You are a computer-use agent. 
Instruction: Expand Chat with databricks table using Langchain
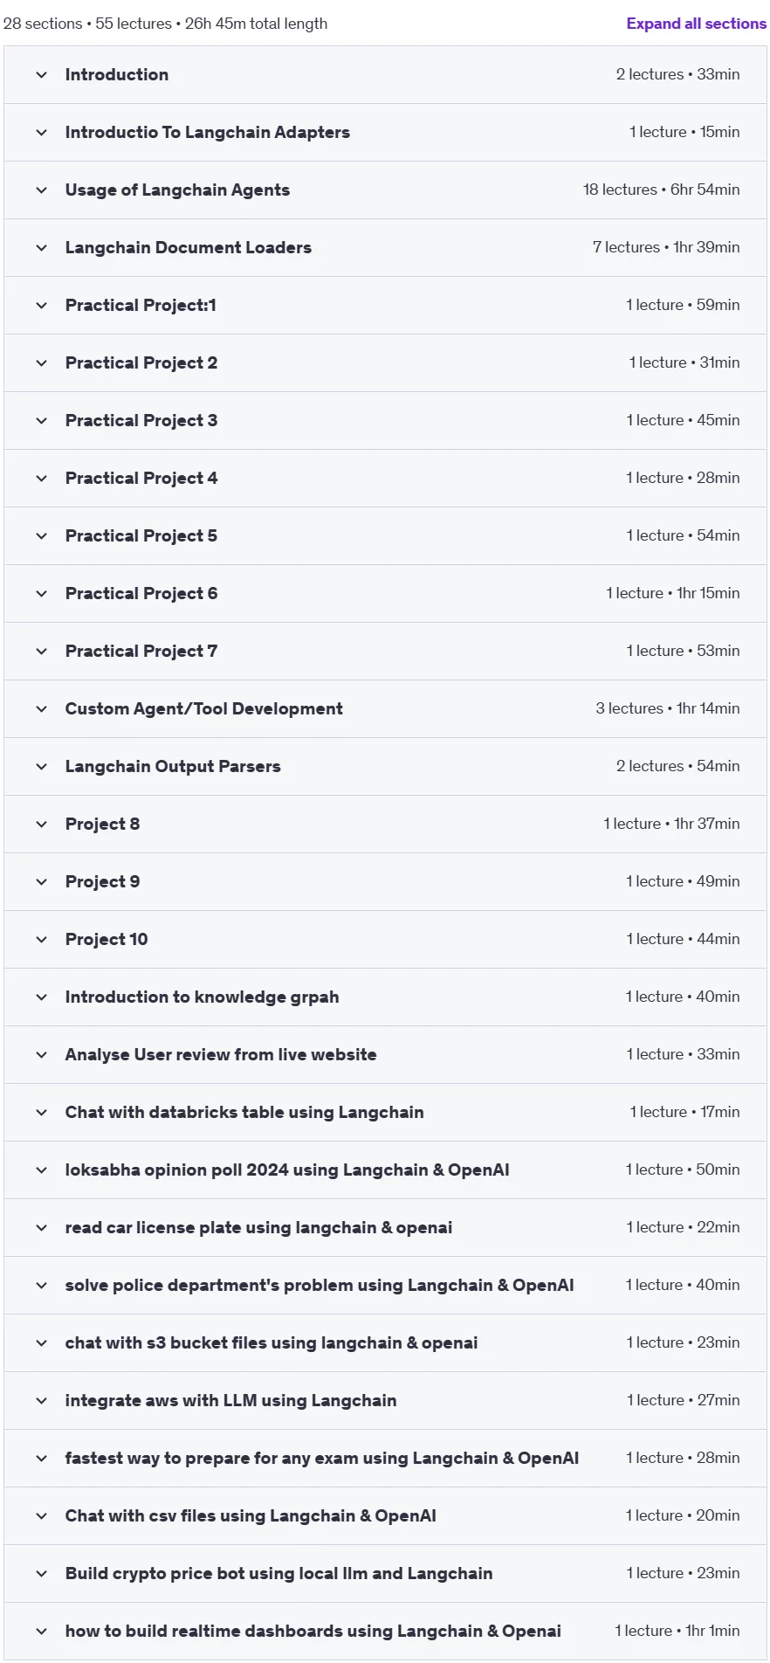tap(385, 1113)
